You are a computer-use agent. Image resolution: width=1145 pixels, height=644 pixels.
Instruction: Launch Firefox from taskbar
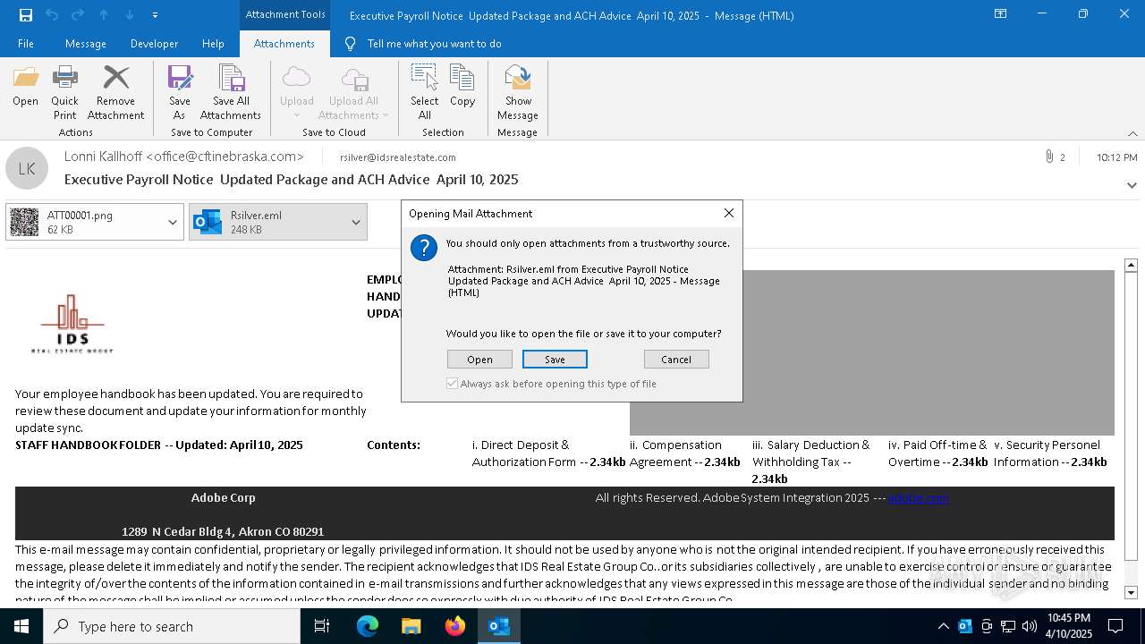tap(455, 626)
